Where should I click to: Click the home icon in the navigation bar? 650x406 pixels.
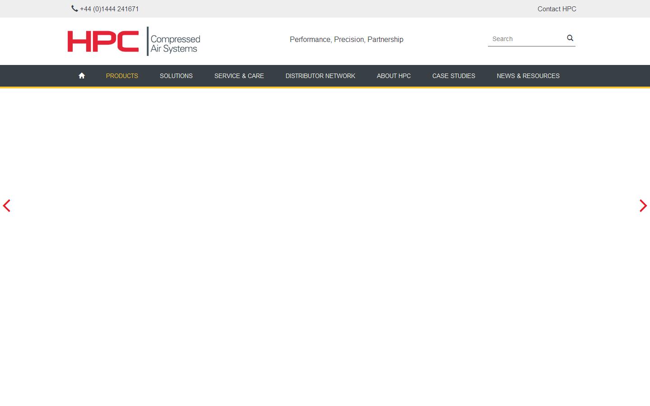(82, 75)
